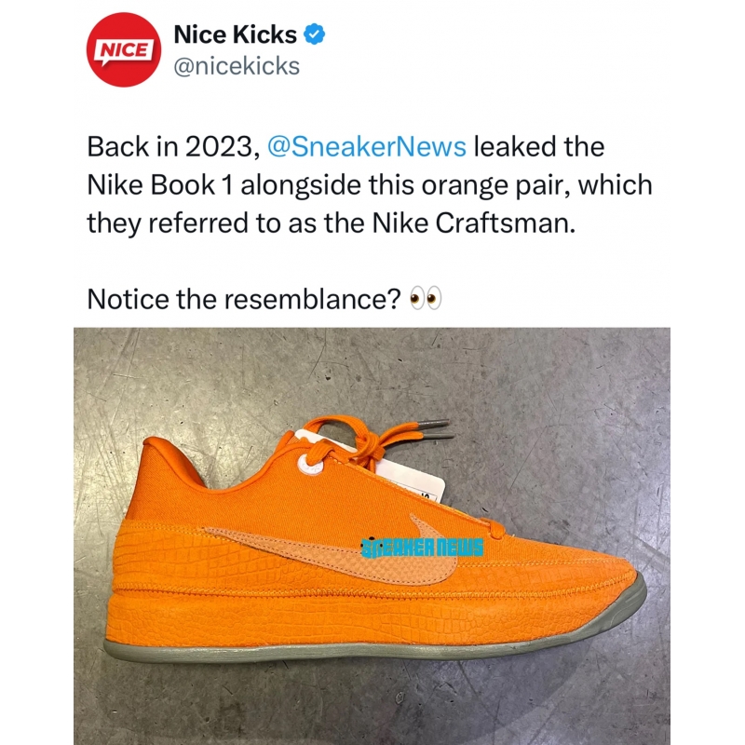Select the words "Nike Craftsman" in the tweet
Image resolution: width=745 pixels, height=745 pixels.
coord(471,223)
